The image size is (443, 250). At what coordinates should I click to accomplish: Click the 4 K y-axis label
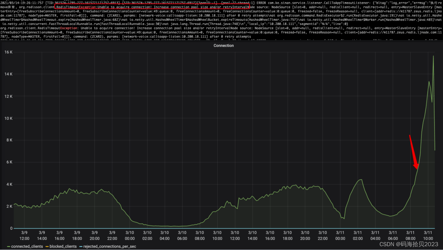pyautogui.click(x=9, y=184)
